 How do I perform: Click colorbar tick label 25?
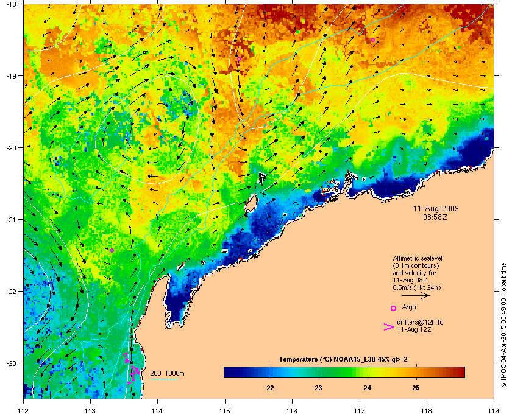(x=415, y=388)
